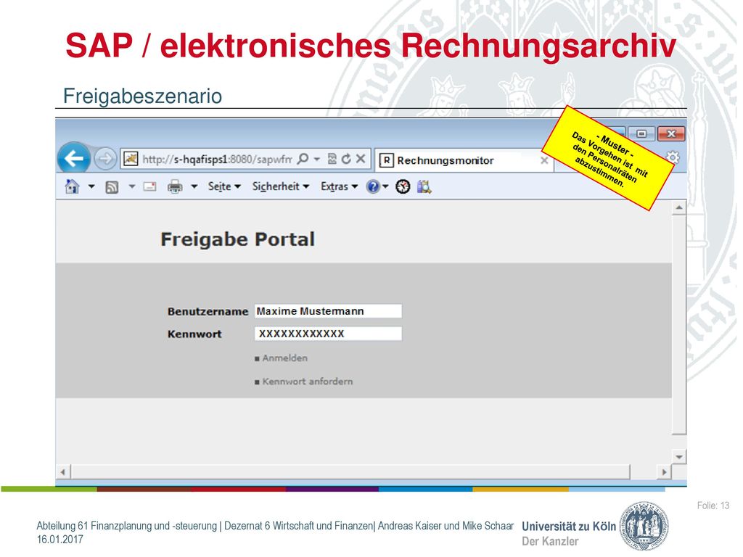
Task: Click the search magnifier in address bar
Action: [303, 159]
